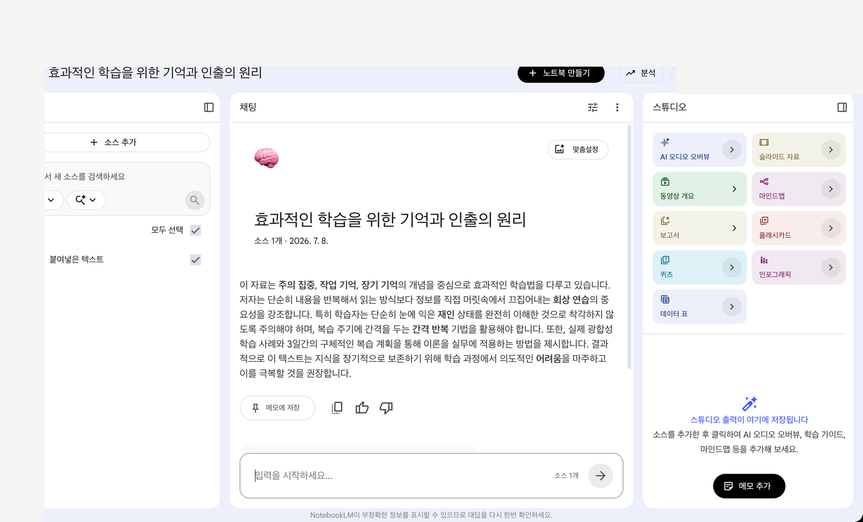The image size is (863, 522).
Task: Expand AI 오디오 오버뷰 chevron arrow
Action: pos(731,150)
